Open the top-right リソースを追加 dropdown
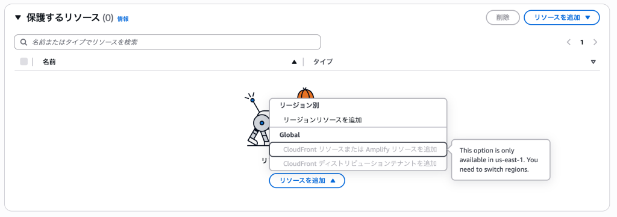The image size is (617, 217). point(562,17)
